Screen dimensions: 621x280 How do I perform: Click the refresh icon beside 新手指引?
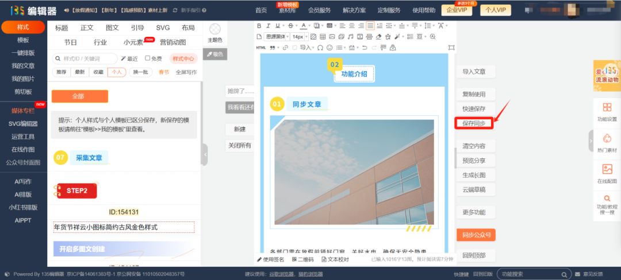click(175, 10)
